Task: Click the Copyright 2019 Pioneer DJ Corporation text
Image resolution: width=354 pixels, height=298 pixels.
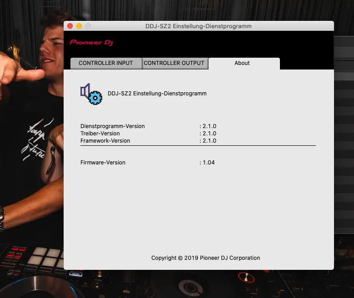Action: 205,258
